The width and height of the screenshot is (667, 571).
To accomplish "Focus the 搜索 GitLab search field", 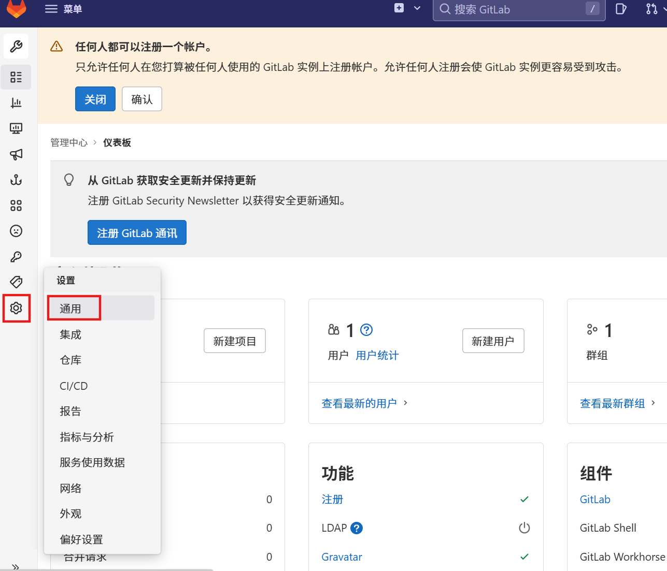I will pyautogui.click(x=519, y=9).
